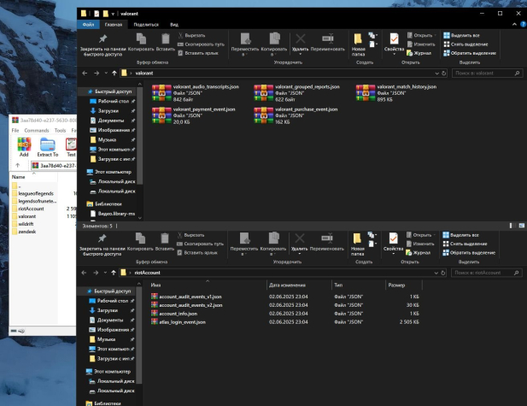Image resolution: width=527 pixels, height=406 pixels.
Task: Refresh the valorant folder view
Action: pos(443,73)
